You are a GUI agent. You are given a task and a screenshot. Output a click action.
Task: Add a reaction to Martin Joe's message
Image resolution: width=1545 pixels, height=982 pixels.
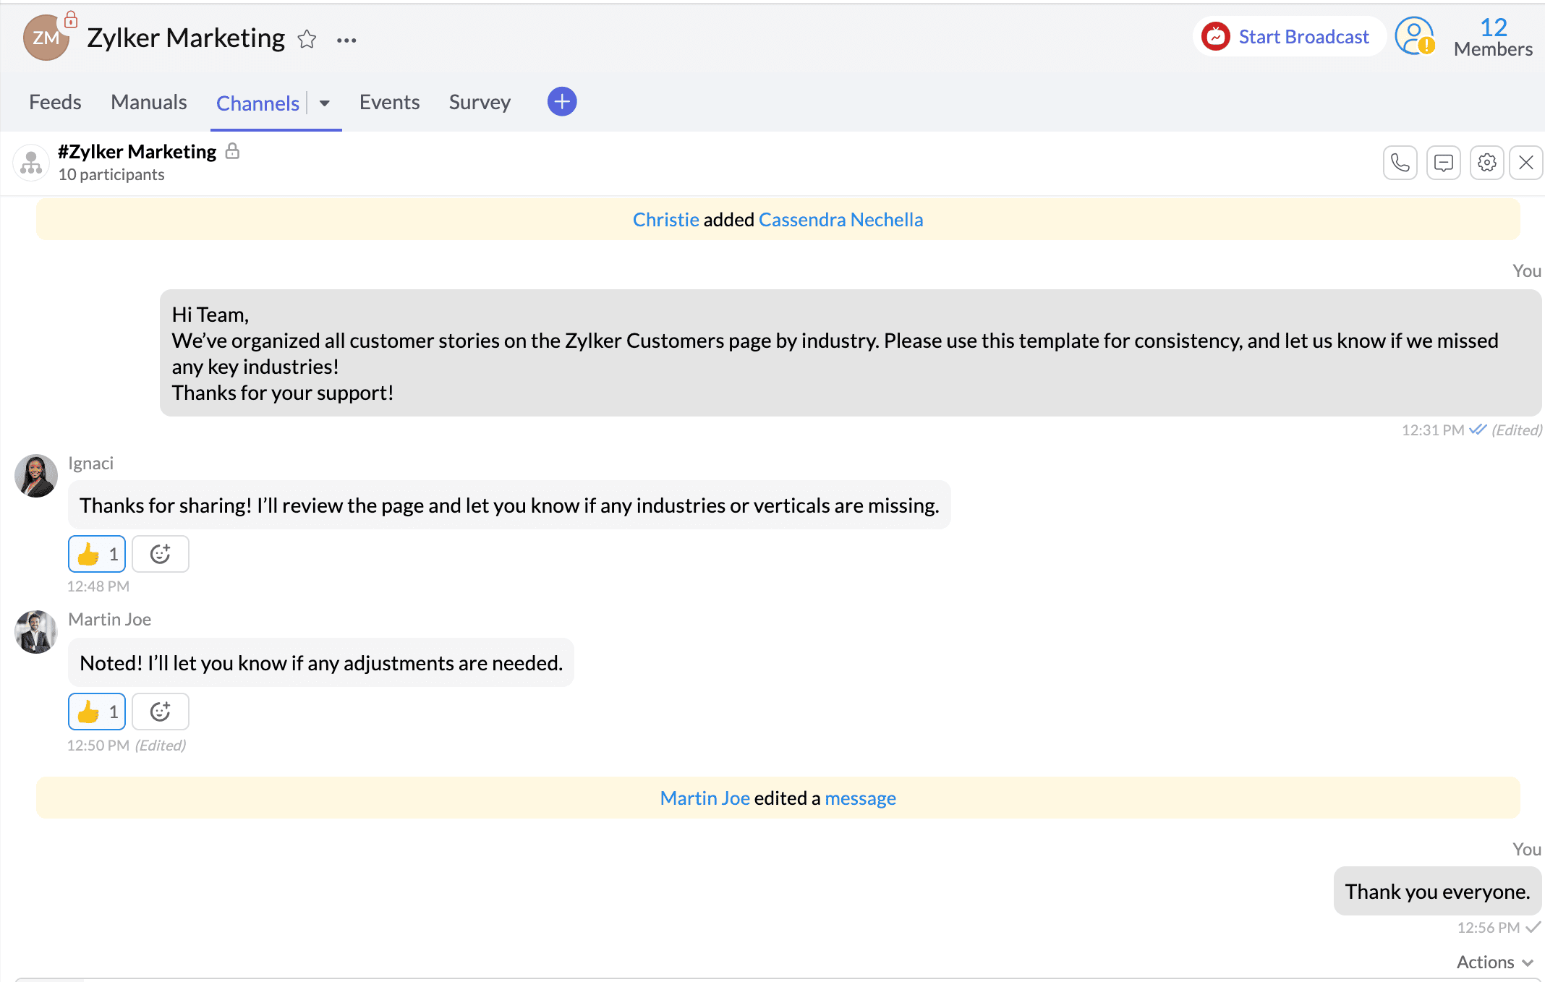pyautogui.click(x=160, y=712)
